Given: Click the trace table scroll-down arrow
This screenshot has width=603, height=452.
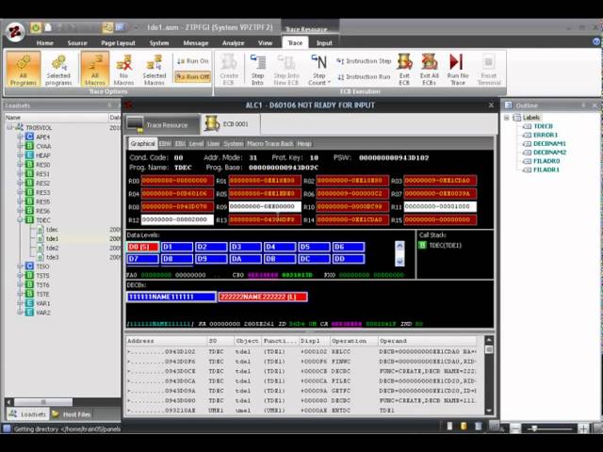Looking at the screenshot, I should (x=489, y=411).
